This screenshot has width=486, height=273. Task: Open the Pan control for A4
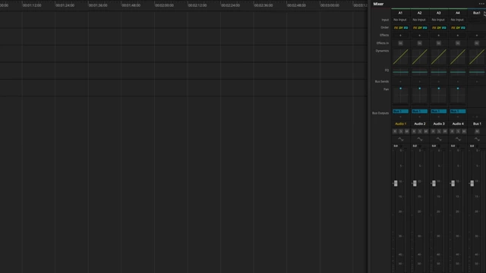[x=458, y=96]
